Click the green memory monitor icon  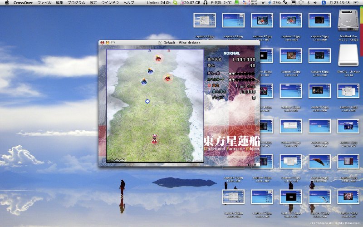[x=236, y=3]
